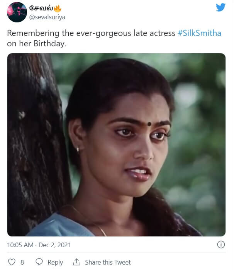
Task: Open the sevalsuriya profile avatar
Action: point(17,12)
